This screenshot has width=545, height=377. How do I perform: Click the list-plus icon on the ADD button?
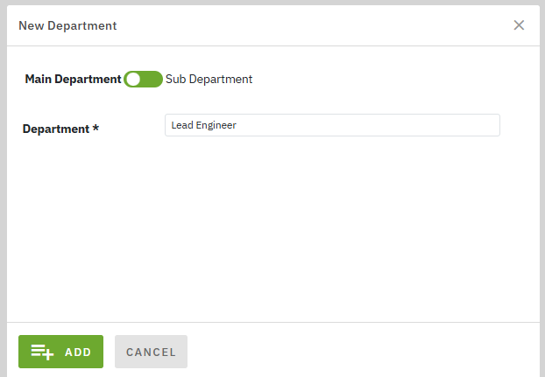pyautogui.click(x=42, y=352)
